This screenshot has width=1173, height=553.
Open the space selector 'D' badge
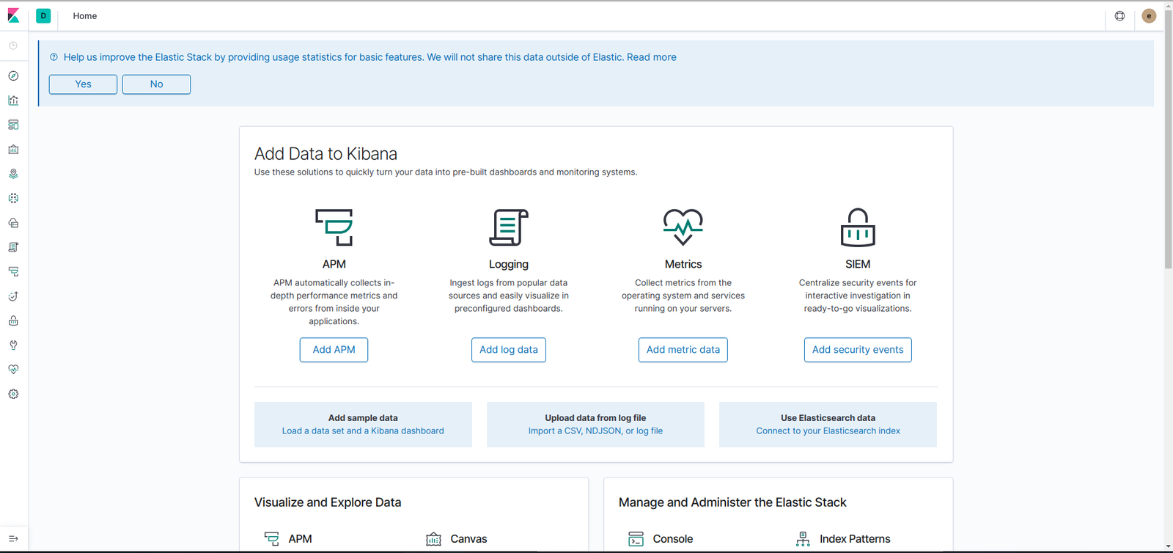point(43,16)
